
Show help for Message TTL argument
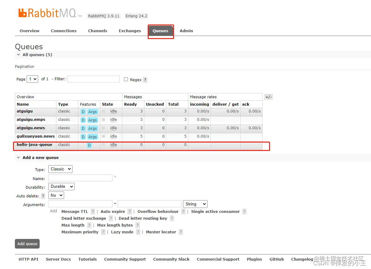(93, 211)
